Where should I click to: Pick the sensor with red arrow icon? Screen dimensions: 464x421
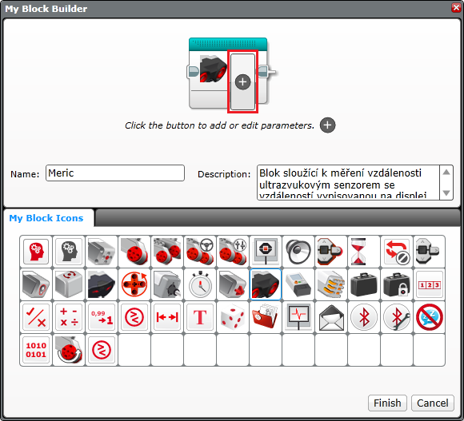point(233,284)
